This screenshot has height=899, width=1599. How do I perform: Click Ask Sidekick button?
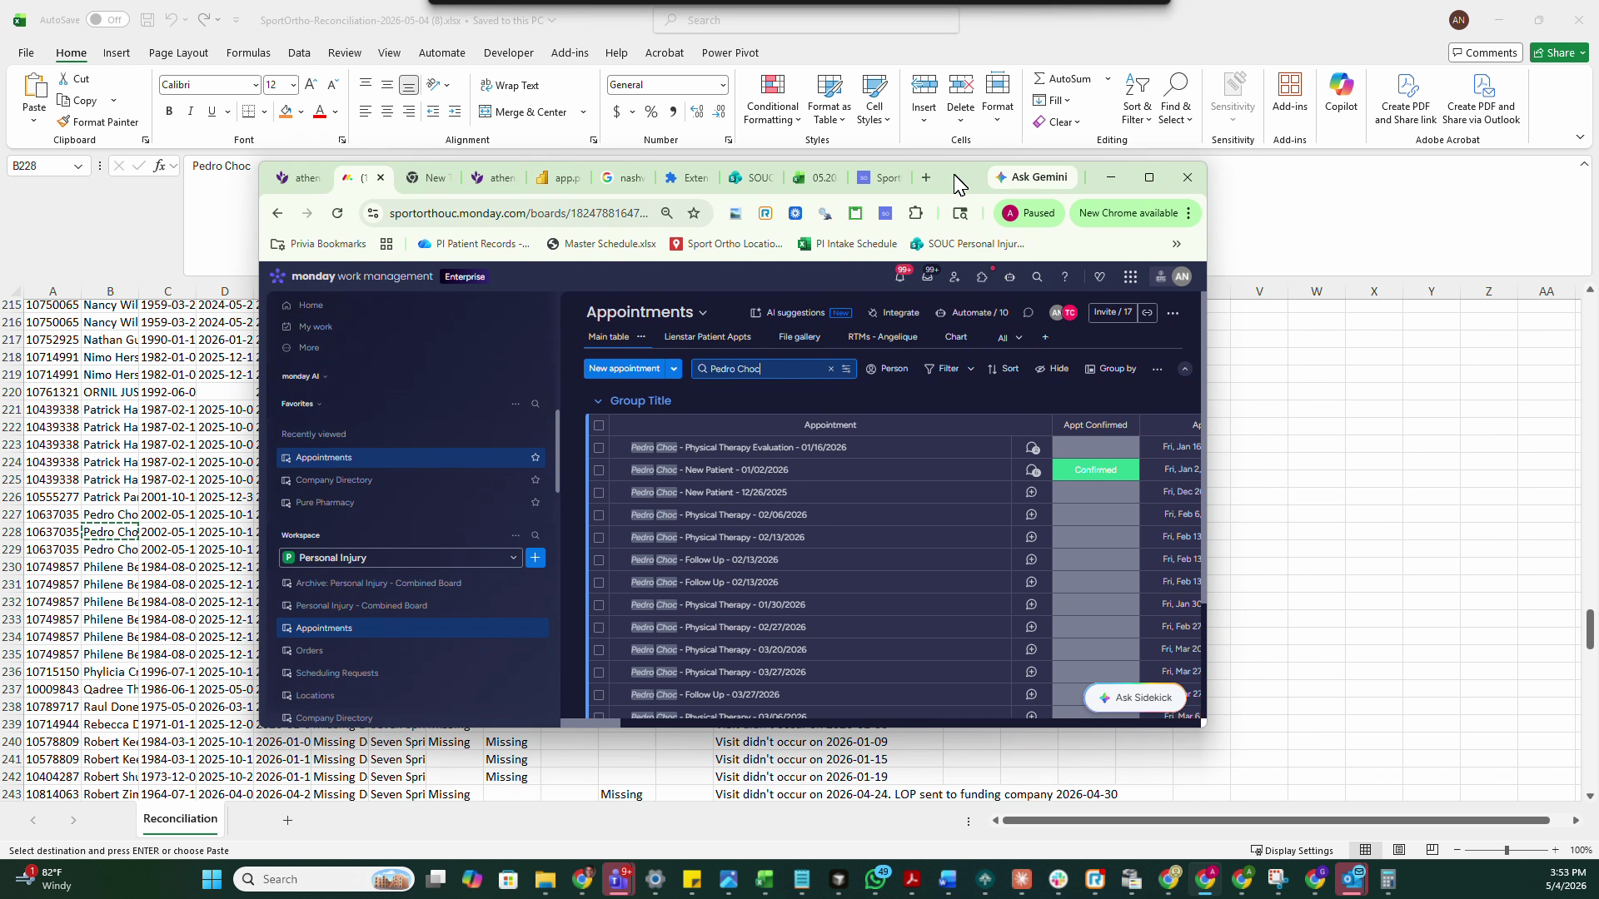(x=1135, y=698)
